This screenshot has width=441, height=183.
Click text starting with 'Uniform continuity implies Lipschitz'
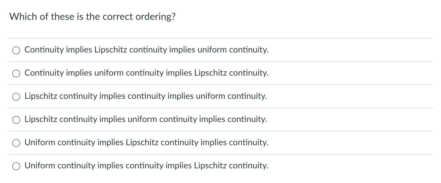coord(147,142)
